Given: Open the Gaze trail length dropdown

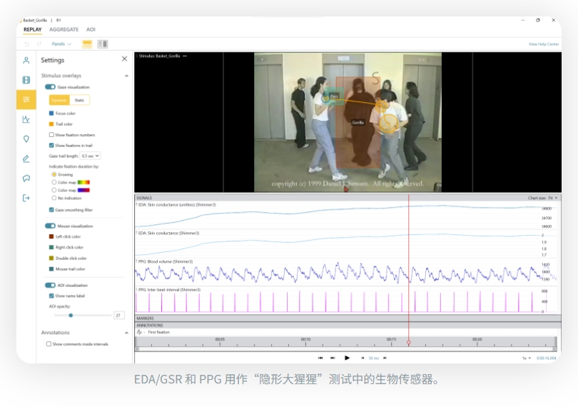Looking at the screenshot, I should [90, 156].
